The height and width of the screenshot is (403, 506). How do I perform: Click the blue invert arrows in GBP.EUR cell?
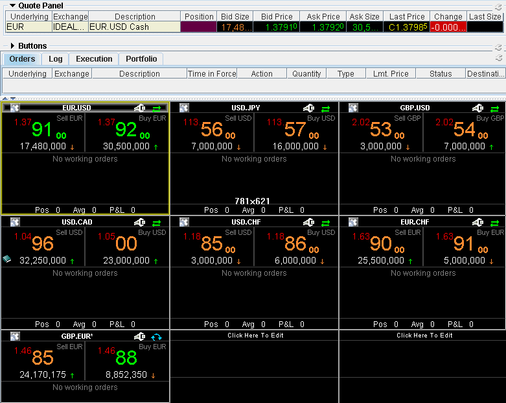click(157, 337)
